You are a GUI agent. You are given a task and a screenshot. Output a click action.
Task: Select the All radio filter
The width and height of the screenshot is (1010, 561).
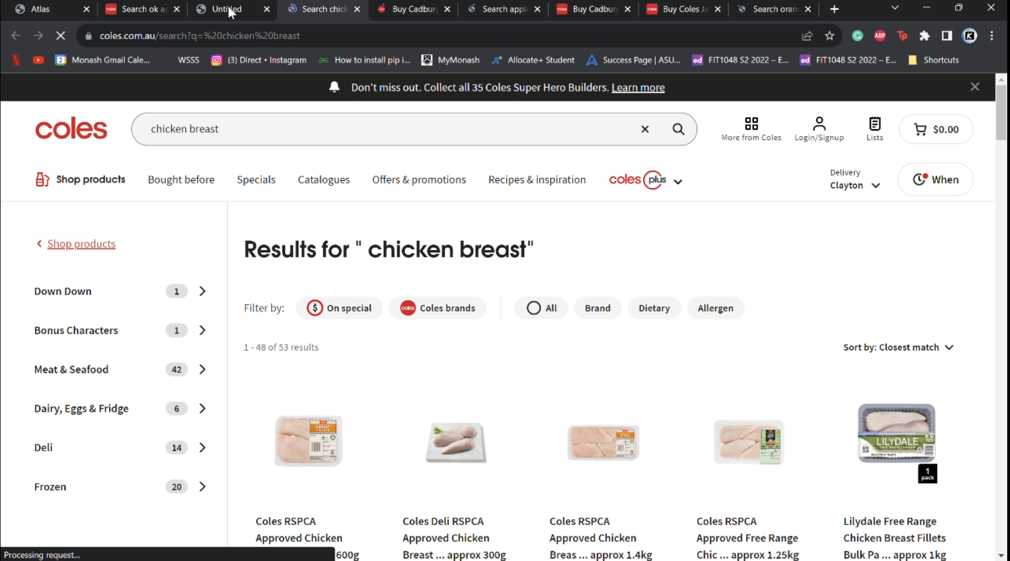coord(541,308)
